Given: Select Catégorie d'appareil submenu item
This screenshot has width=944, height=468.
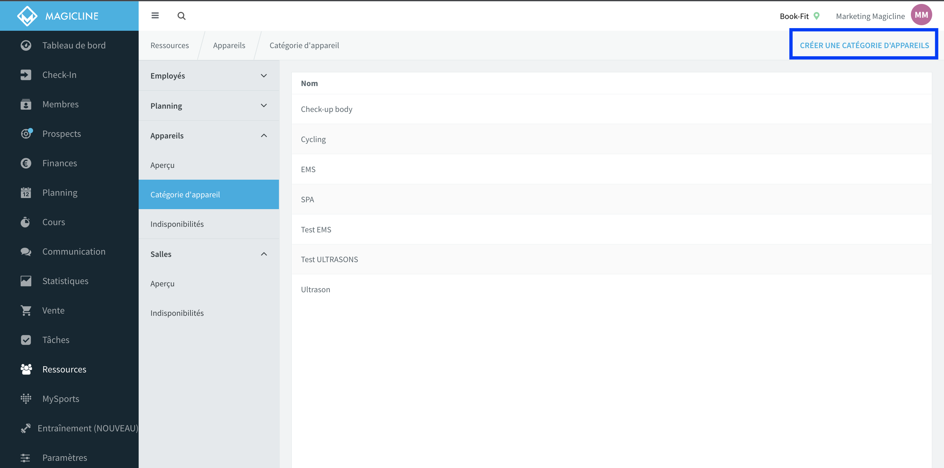Looking at the screenshot, I should (208, 194).
